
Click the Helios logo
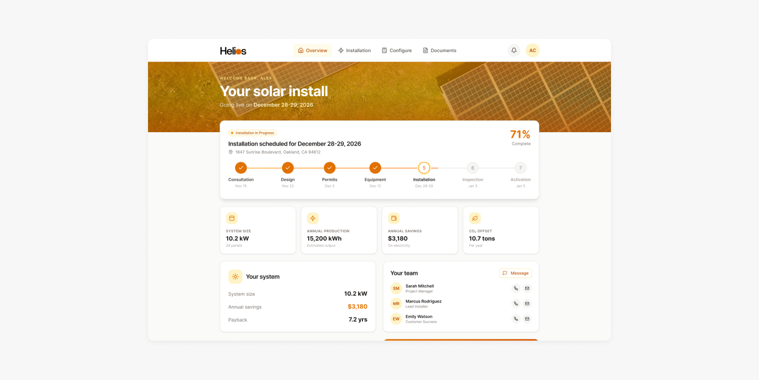click(233, 51)
